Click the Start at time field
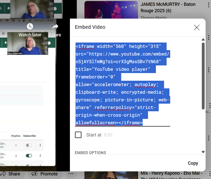 click(x=108, y=135)
